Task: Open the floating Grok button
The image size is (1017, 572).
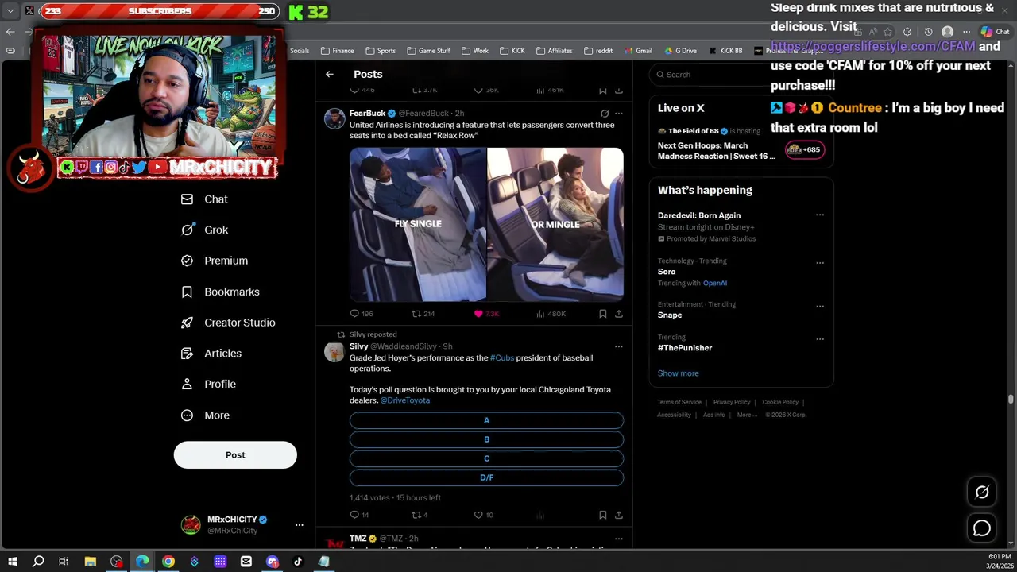Action: pos(982,493)
